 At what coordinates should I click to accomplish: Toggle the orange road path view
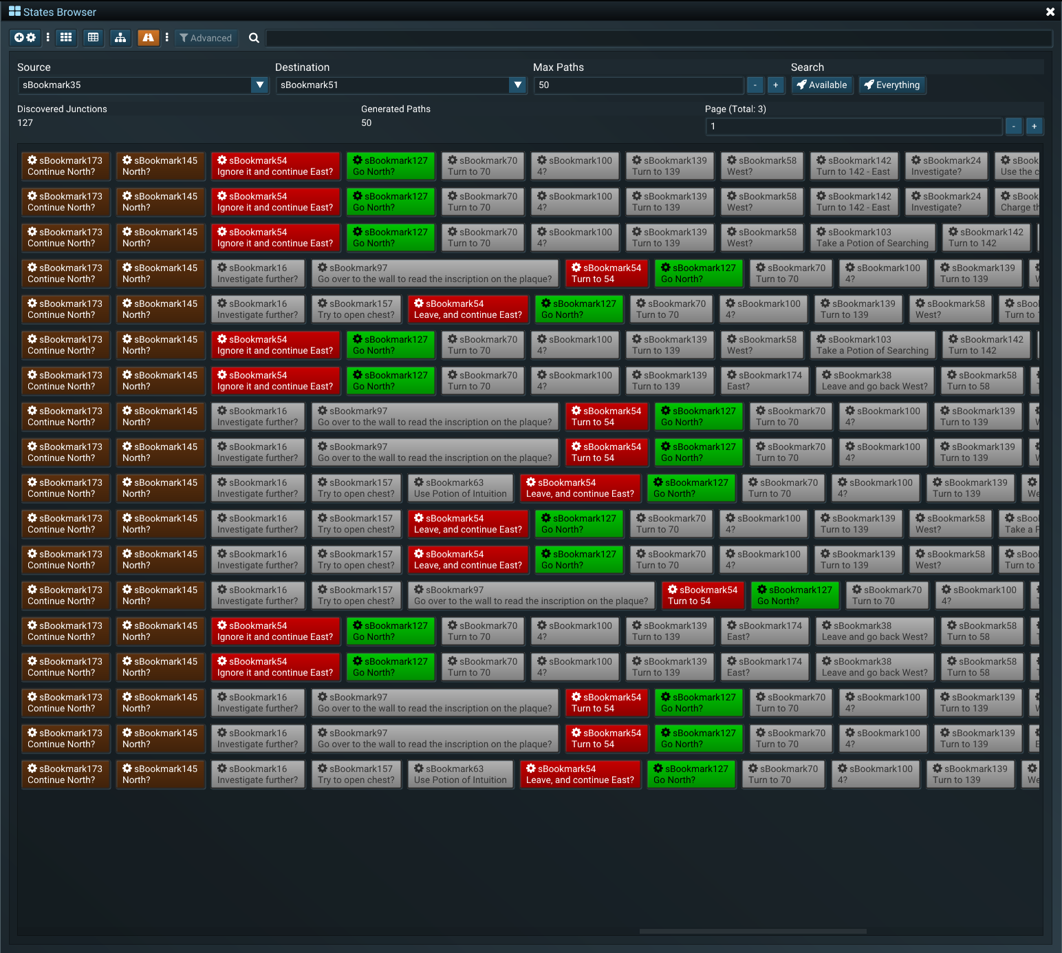(148, 38)
